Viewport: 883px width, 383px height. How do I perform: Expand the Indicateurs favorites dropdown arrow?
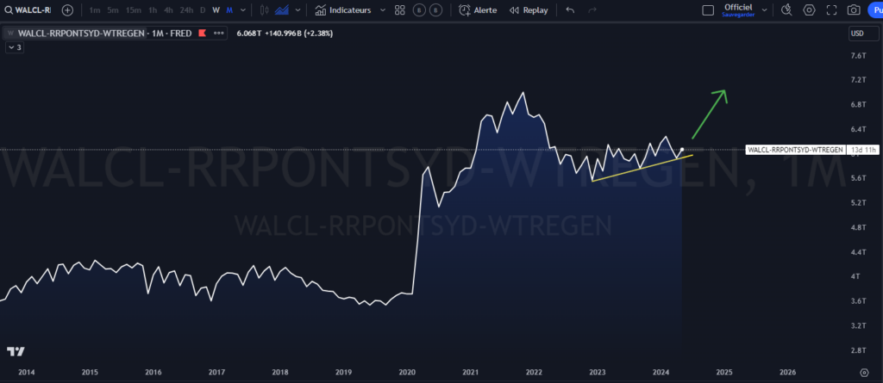[383, 10]
